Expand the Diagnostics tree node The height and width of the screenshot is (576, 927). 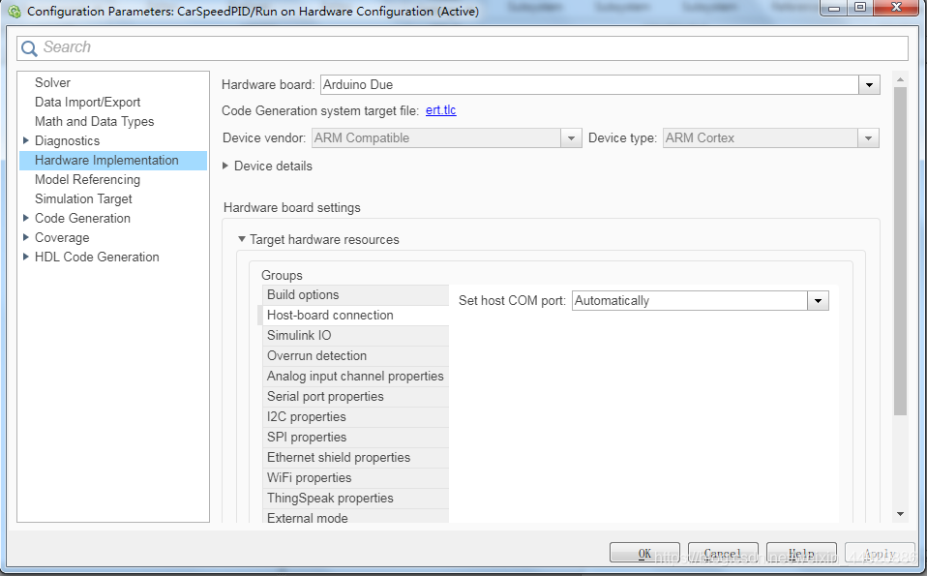(x=26, y=140)
